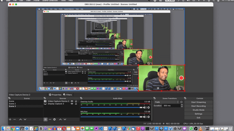Open Filters for Video Capture Device 2
This screenshot has height=131, width=234.
[x=68, y=95]
